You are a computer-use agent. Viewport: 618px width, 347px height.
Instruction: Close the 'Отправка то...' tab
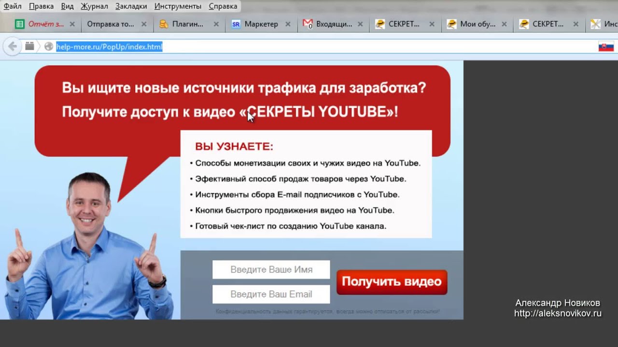(x=143, y=24)
